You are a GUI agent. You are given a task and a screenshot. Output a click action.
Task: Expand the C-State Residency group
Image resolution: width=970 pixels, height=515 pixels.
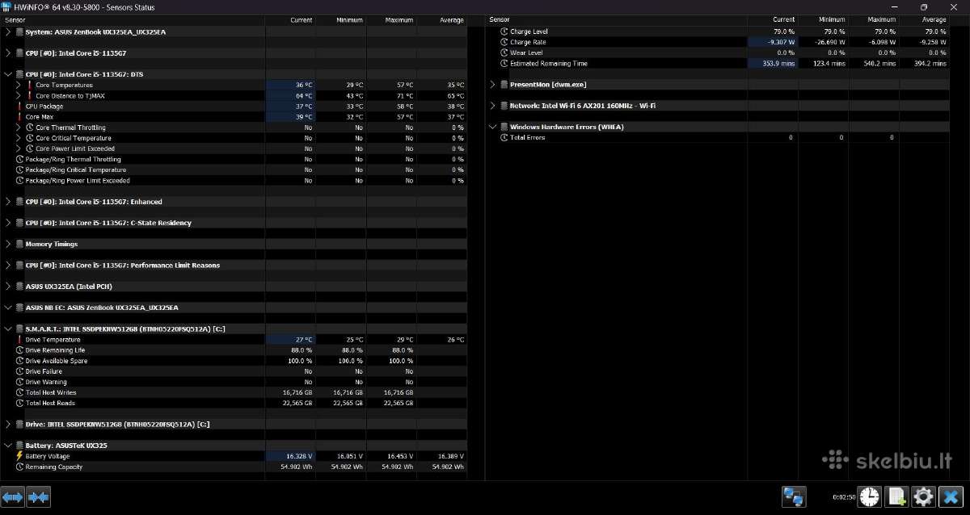[8, 223]
